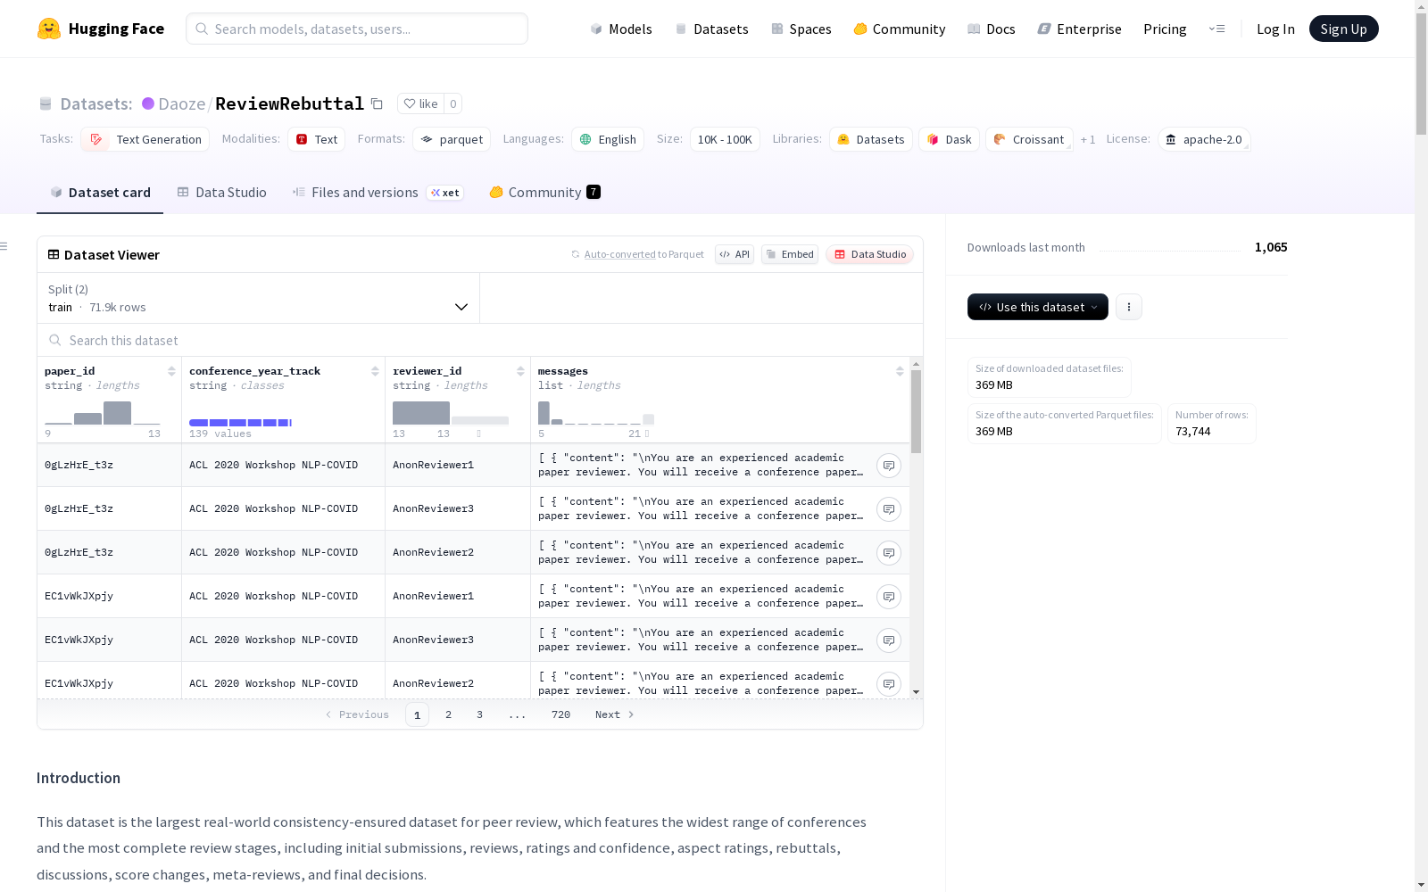Select the apache-2.0 license tag
The width and height of the screenshot is (1428, 892).
pos(1204,139)
